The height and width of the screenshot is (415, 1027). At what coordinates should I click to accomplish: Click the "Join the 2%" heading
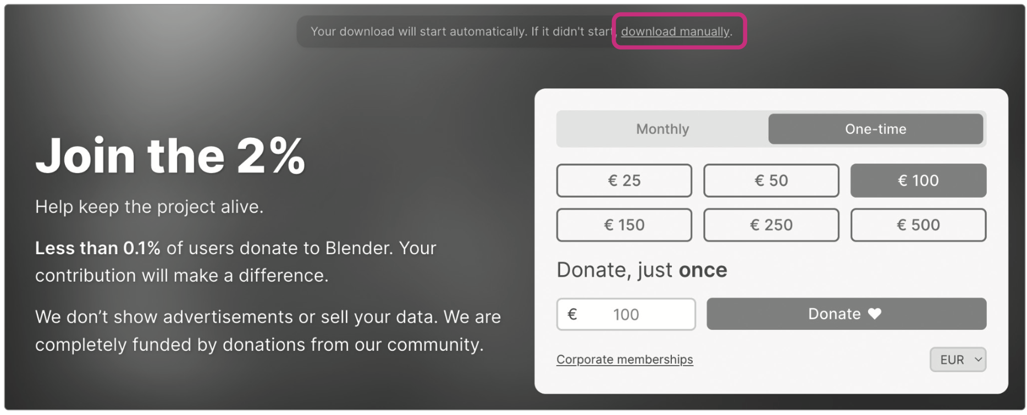(x=170, y=156)
